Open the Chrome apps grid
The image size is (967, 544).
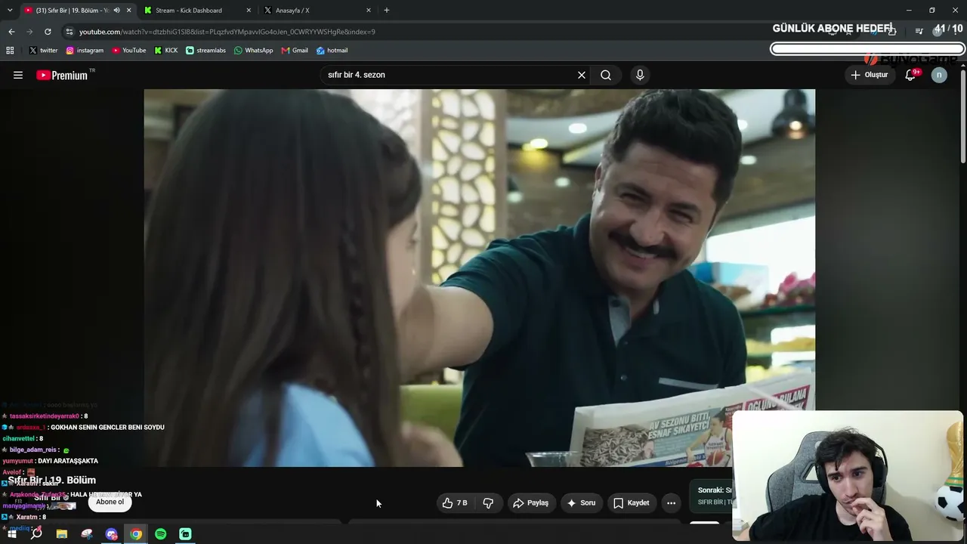click(x=10, y=51)
